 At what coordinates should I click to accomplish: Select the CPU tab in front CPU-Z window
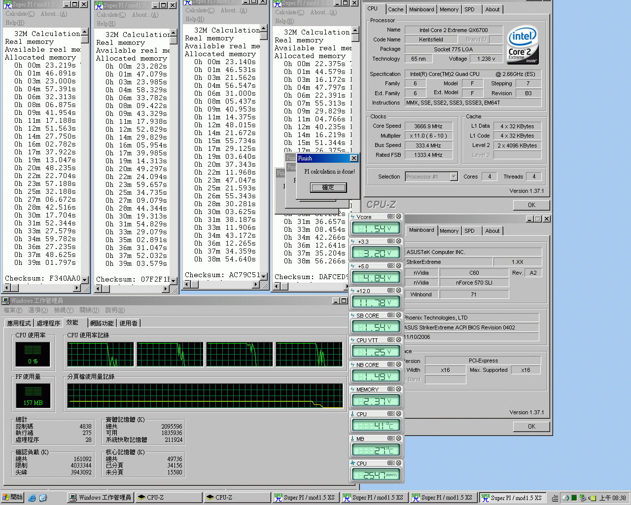(x=373, y=8)
